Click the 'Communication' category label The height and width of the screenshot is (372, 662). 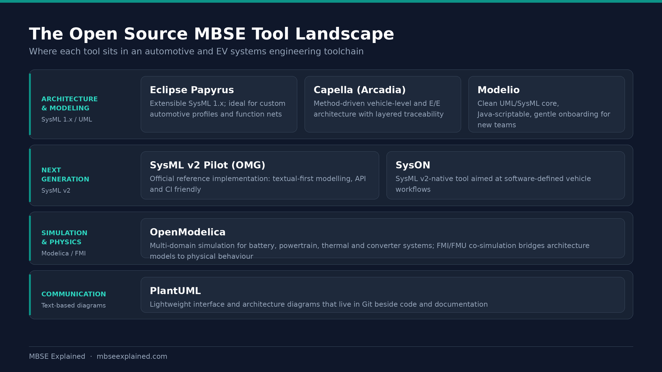[x=74, y=294]
